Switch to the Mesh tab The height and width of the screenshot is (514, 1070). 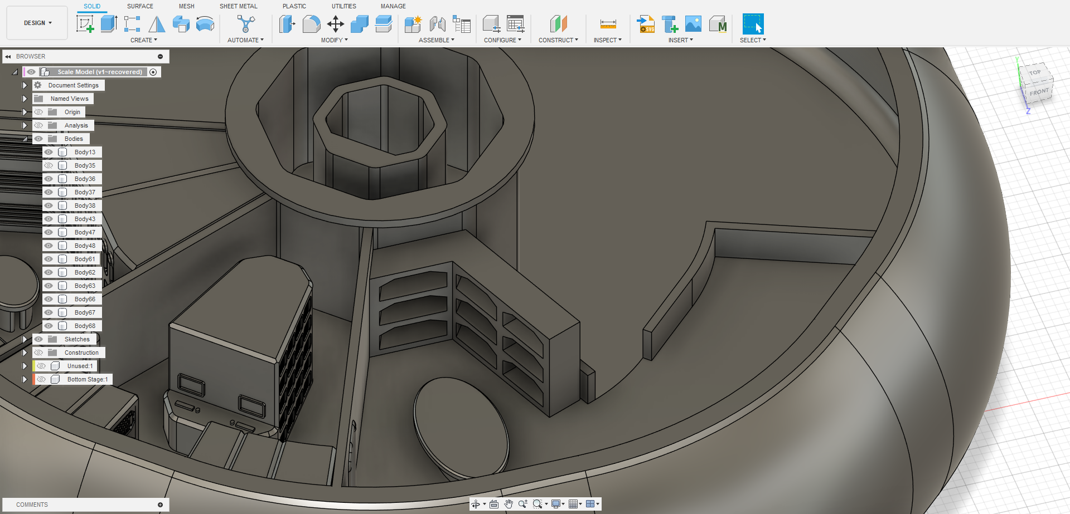click(187, 6)
